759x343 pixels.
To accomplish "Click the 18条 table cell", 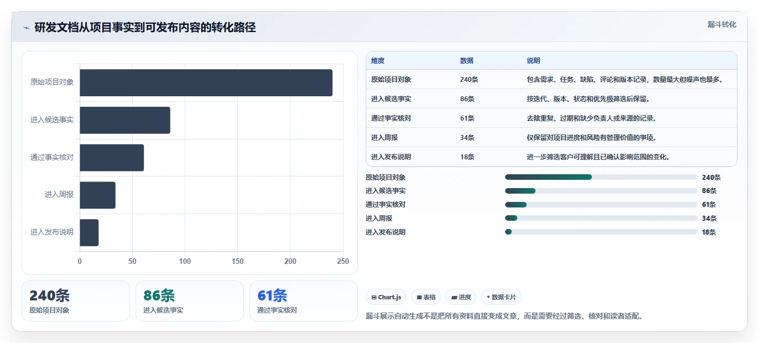I will 467,157.
